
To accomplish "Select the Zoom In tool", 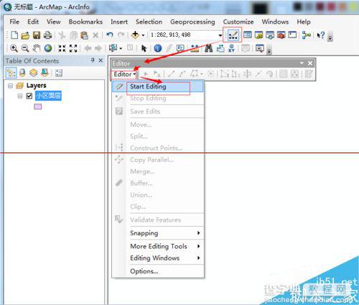I will coord(14,48).
